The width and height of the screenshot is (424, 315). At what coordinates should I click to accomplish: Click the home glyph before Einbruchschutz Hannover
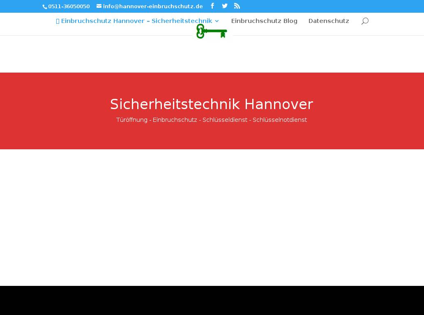58,21
